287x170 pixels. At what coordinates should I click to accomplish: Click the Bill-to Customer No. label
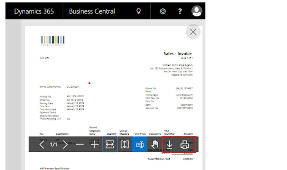(x=50, y=87)
